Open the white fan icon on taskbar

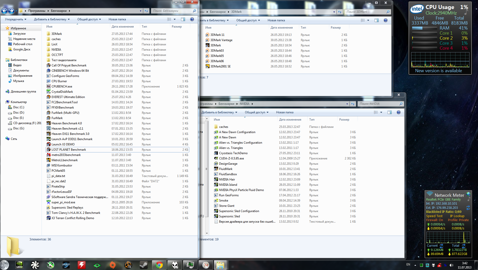tap(35, 265)
